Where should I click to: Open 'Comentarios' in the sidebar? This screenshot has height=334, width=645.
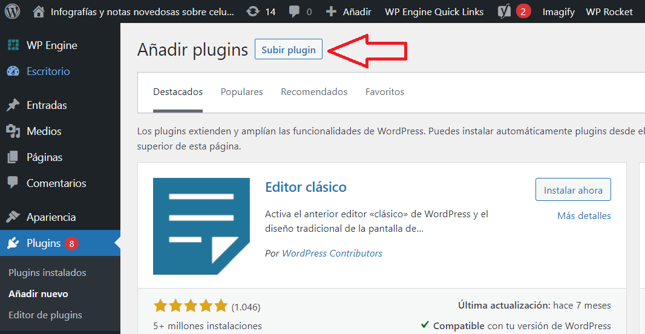(56, 183)
